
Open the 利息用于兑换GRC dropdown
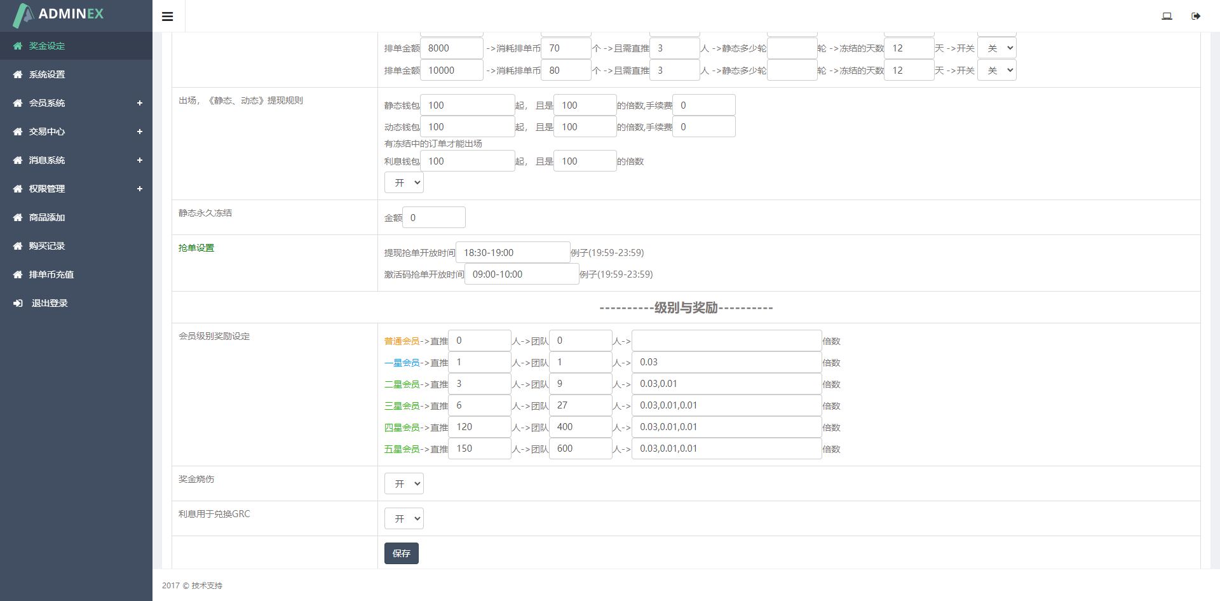pos(404,519)
